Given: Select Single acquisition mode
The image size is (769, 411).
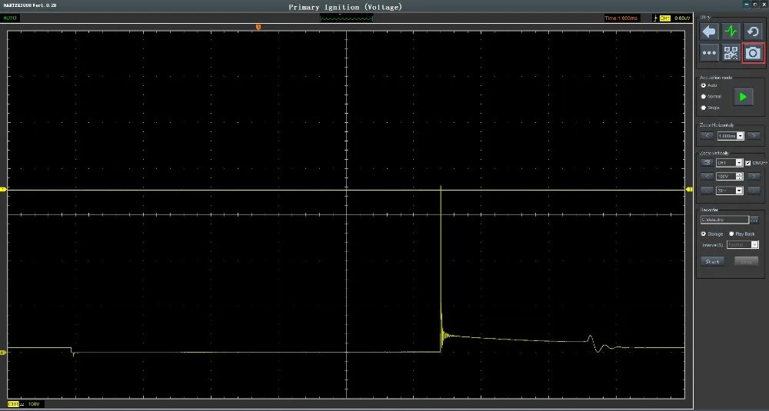Looking at the screenshot, I should coord(703,108).
